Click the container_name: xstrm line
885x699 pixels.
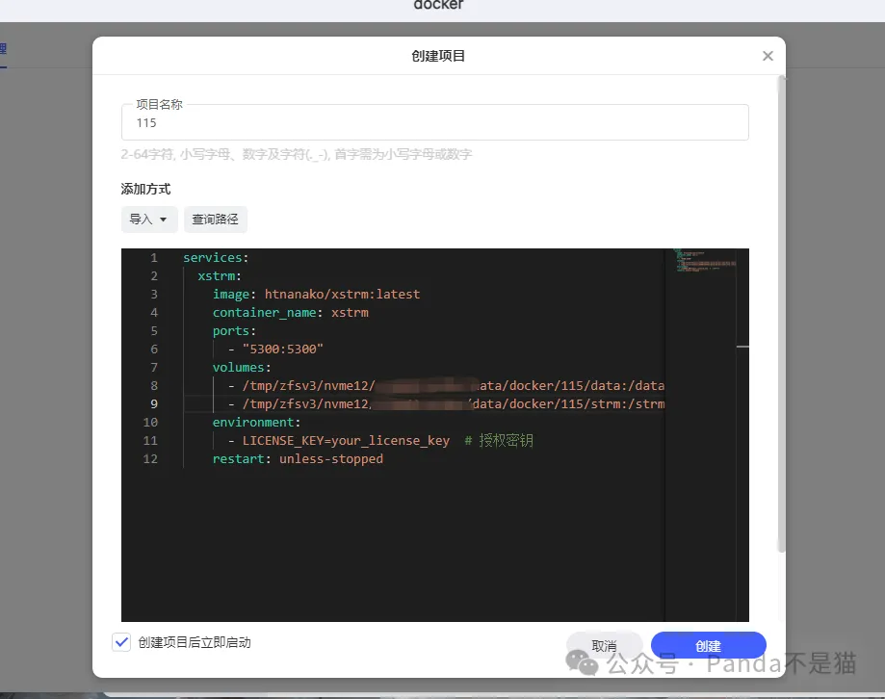point(289,312)
